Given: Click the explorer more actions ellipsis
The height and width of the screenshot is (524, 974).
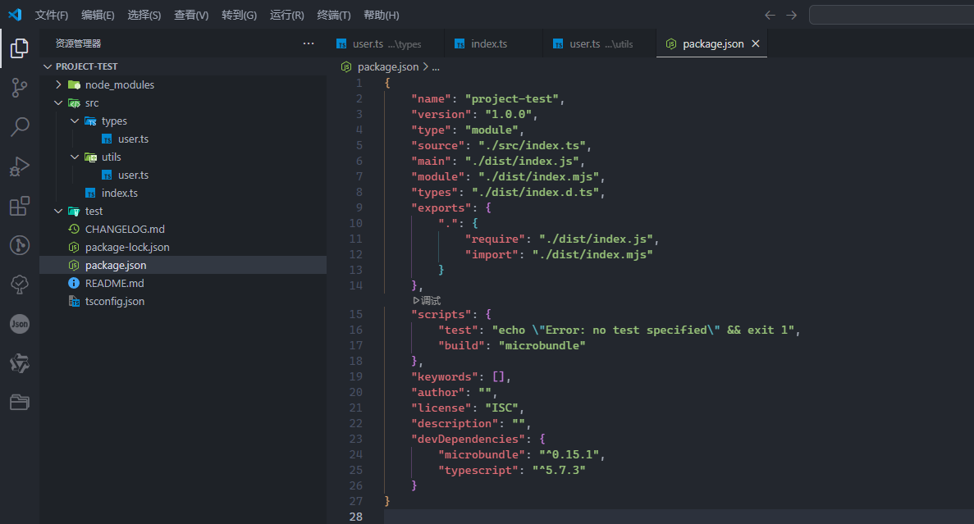Looking at the screenshot, I should [309, 43].
